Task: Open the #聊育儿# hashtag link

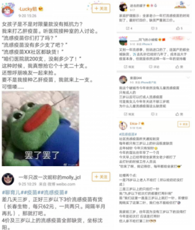Action: 12,192
